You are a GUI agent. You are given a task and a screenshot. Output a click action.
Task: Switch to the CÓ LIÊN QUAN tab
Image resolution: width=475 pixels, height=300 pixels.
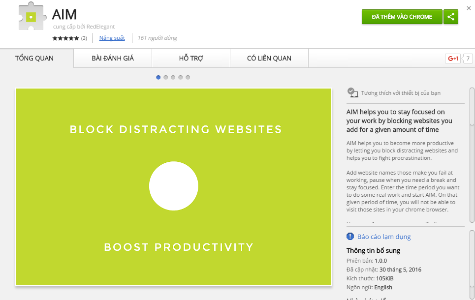tap(269, 58)
